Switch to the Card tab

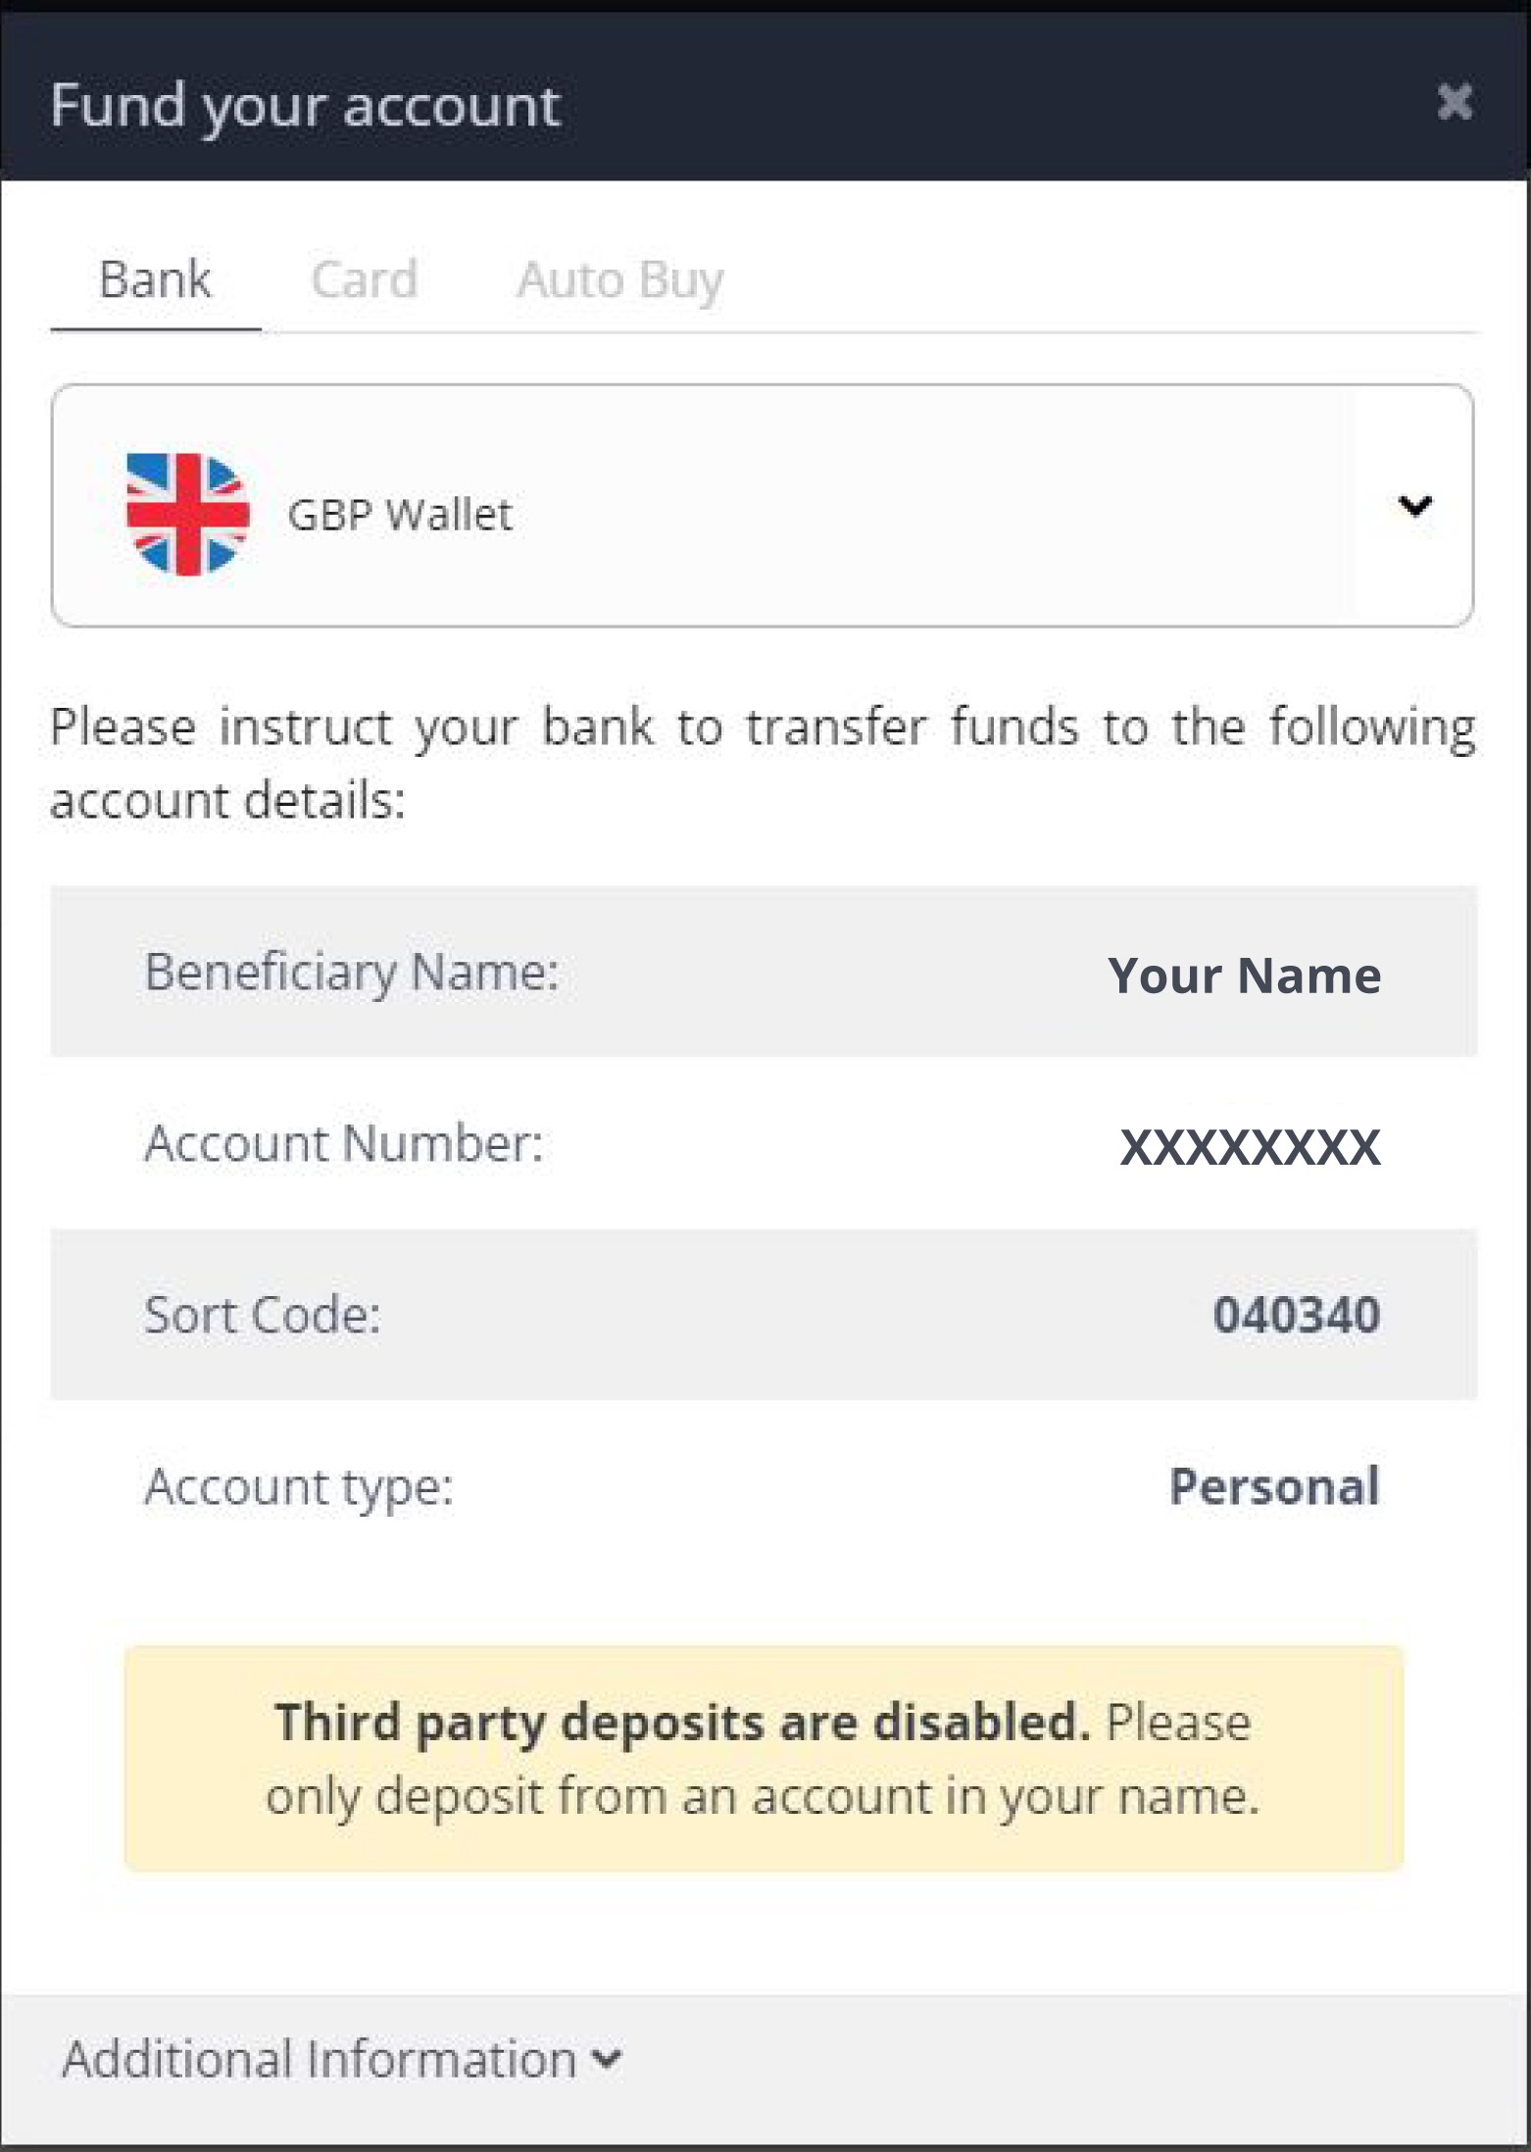point(365,279)
